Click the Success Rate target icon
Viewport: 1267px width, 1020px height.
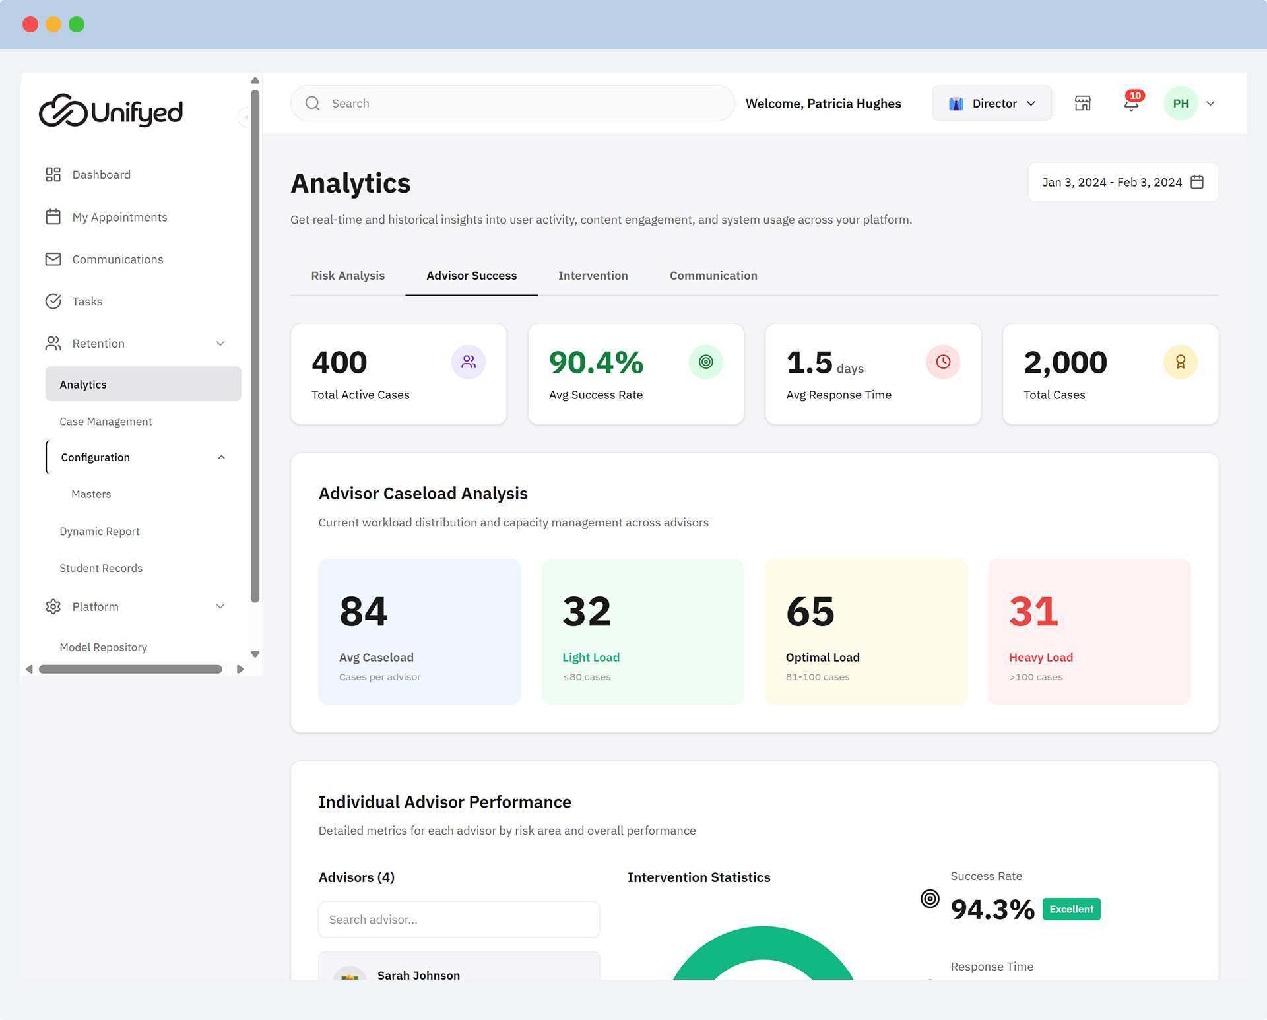930,899
